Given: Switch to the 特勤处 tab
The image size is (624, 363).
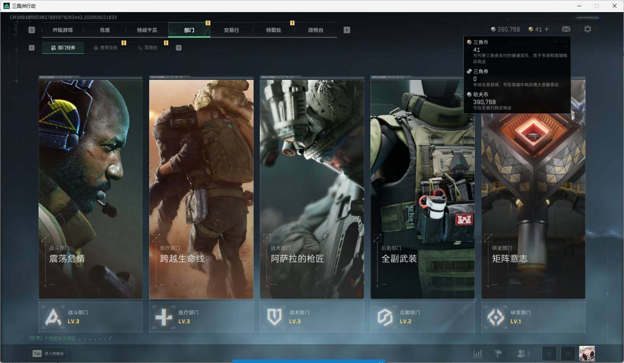Looking at the screenshot, I should pyautogui.click(x=273, y=30).
